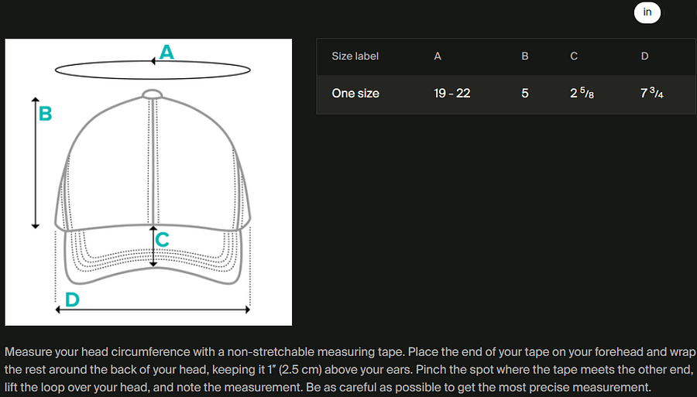Viewport: 697px width, 397px height.
Task: Click the head circumference ellipse above the cap
Action: [x=153, y=70]
